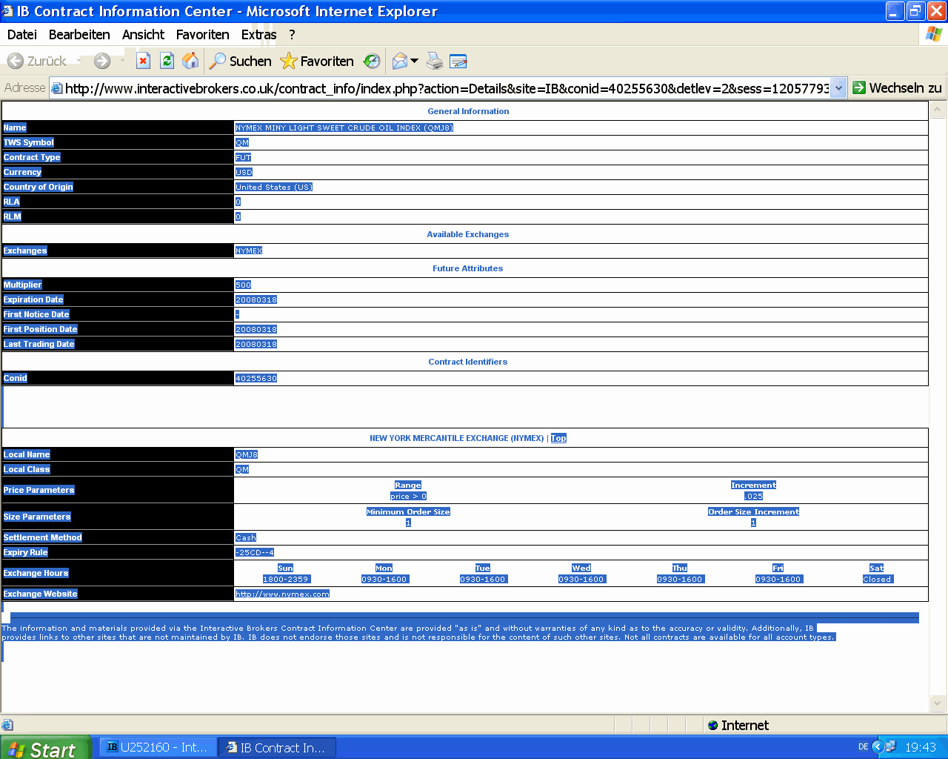Open the Extras menu
The image size is (948, 759).
[258, 35]
